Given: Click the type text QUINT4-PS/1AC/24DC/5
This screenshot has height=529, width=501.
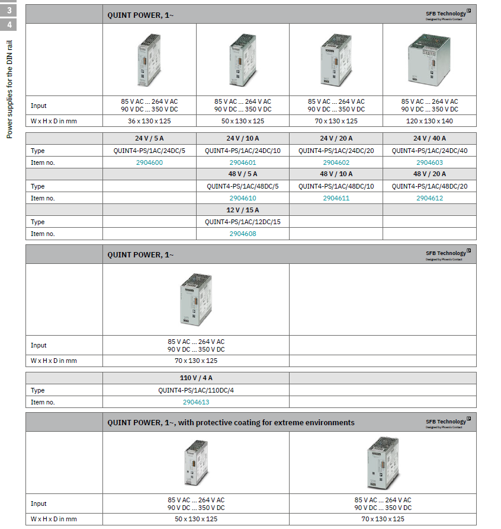Looking at the screenshot, I should click(x=149, y=151).
